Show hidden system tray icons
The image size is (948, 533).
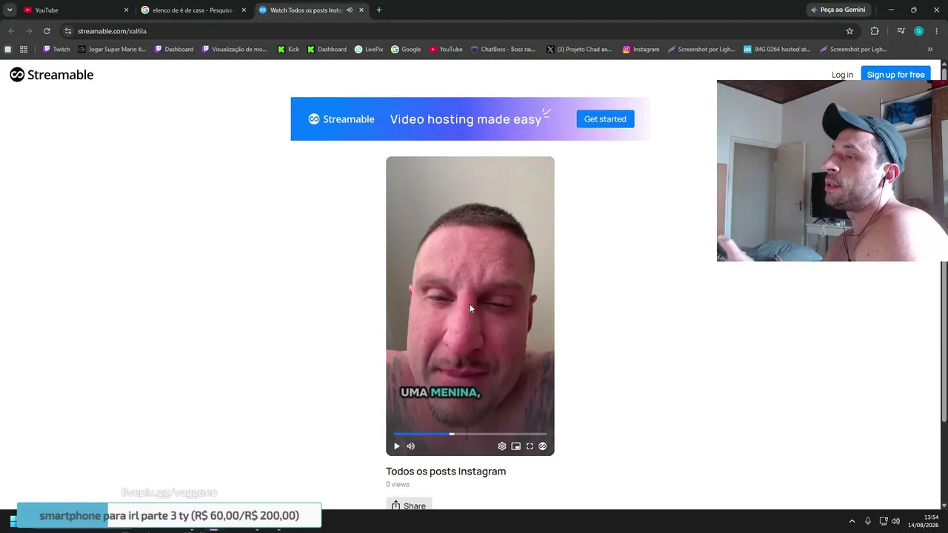[x=852, y=521]
